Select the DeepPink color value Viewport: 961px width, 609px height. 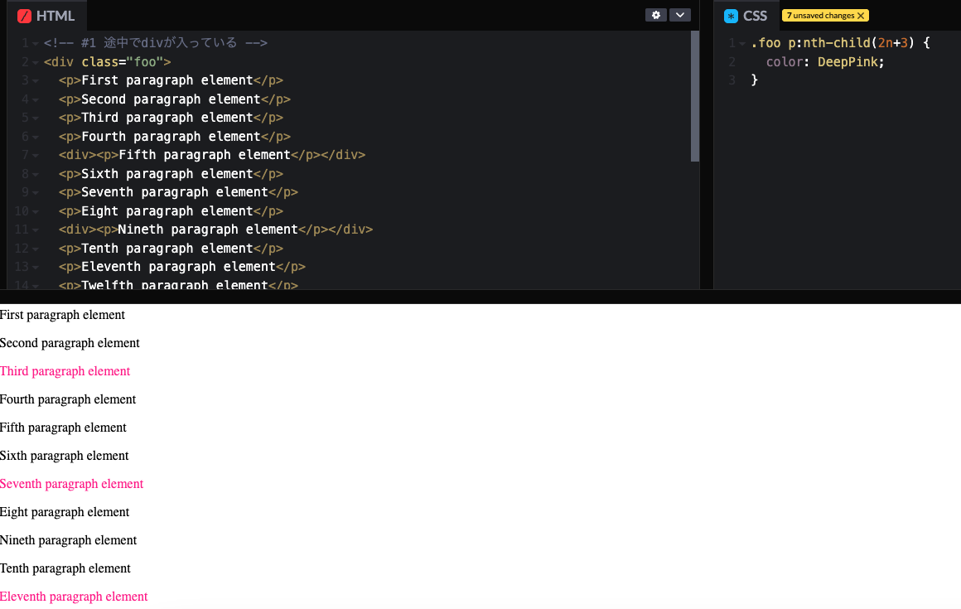click(x=848, y=61)
